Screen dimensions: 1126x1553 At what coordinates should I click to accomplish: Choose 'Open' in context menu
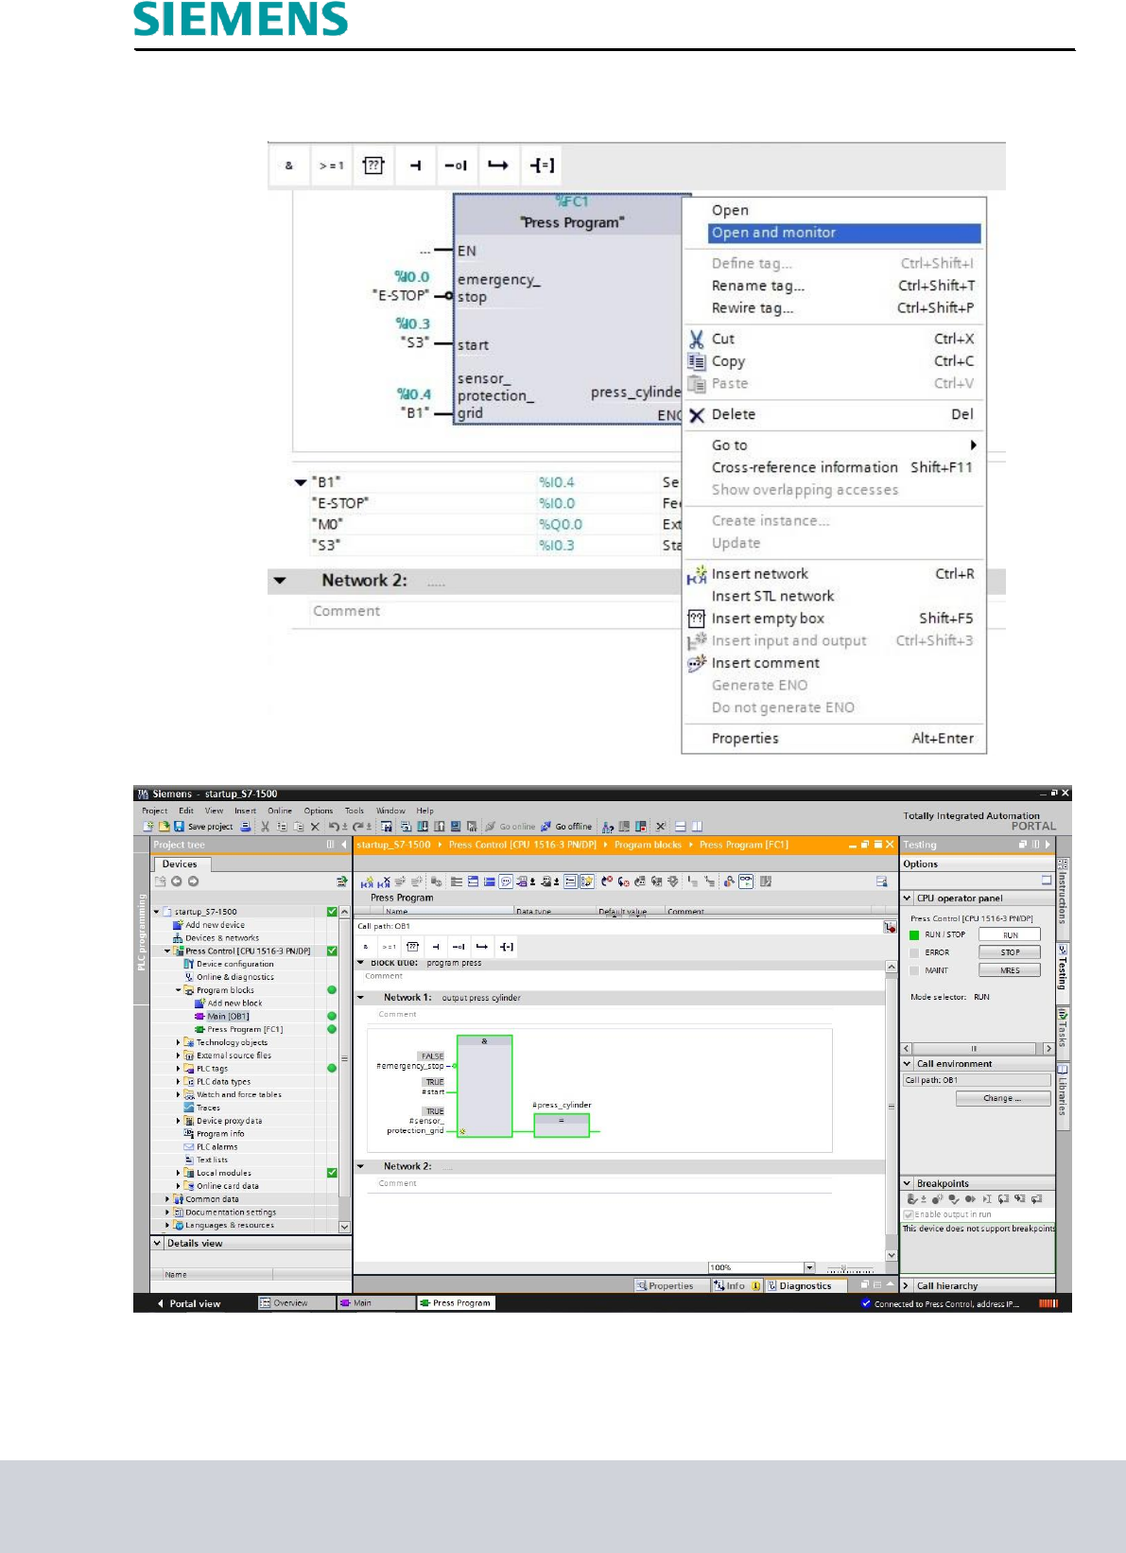730,210
